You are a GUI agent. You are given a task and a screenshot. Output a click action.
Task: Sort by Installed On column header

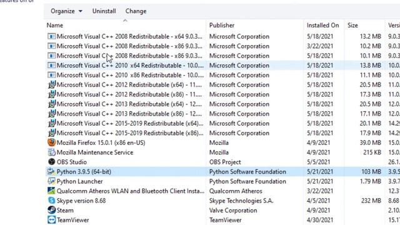click(x=322, y=25)
